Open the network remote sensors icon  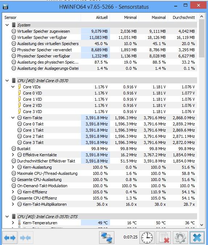tap(107, 237)
